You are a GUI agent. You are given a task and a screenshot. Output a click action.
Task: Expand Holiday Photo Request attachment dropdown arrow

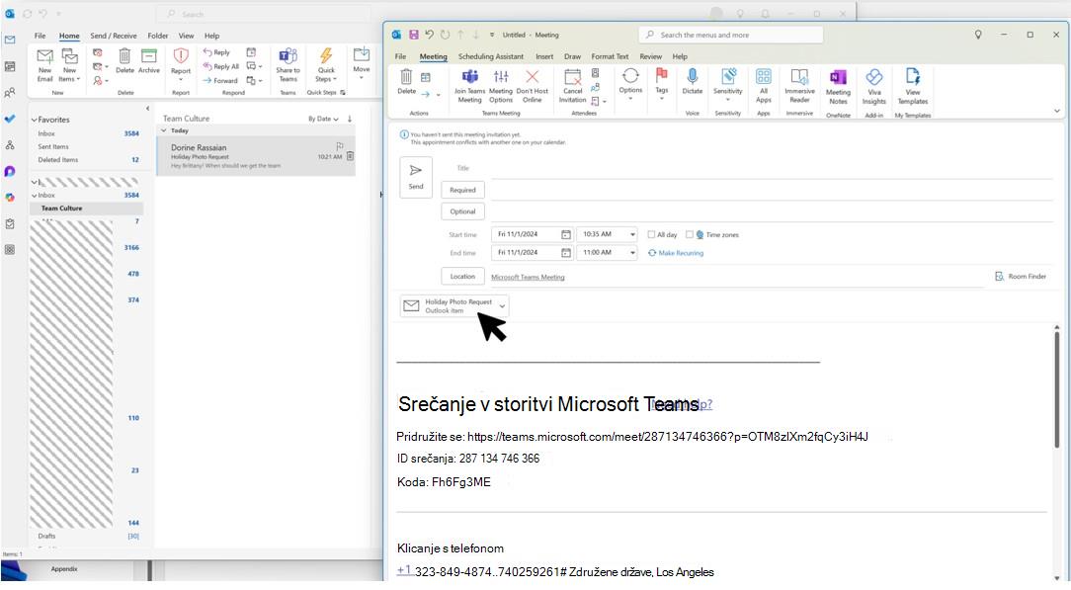click(502, 306)
